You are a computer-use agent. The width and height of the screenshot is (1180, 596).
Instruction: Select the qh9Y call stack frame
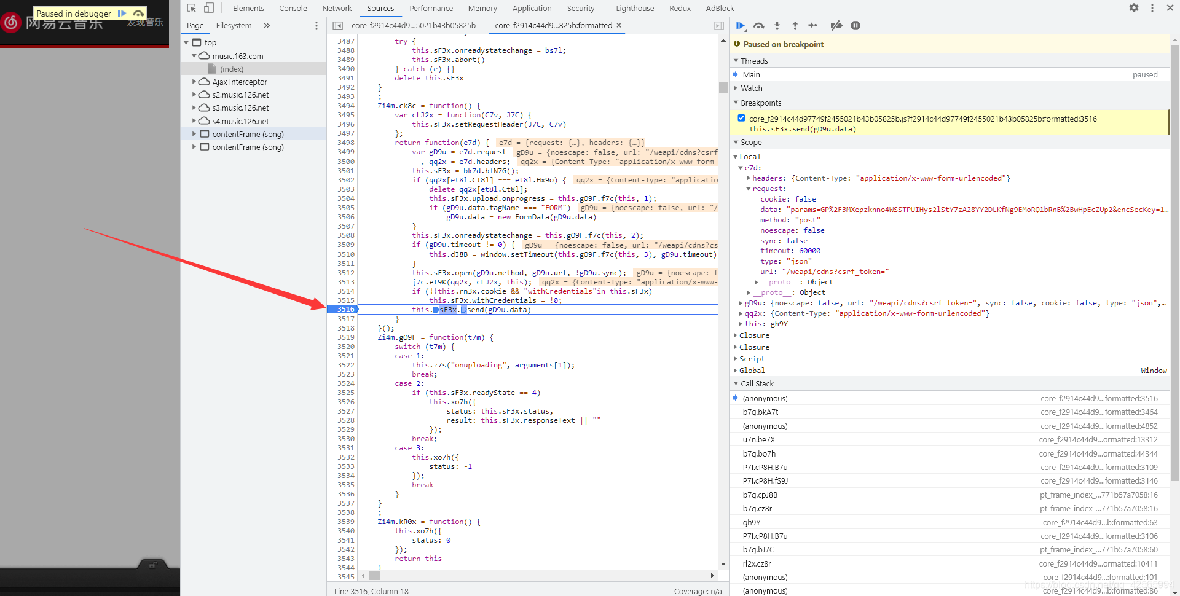pyautogui.click(x=950, y=522)
